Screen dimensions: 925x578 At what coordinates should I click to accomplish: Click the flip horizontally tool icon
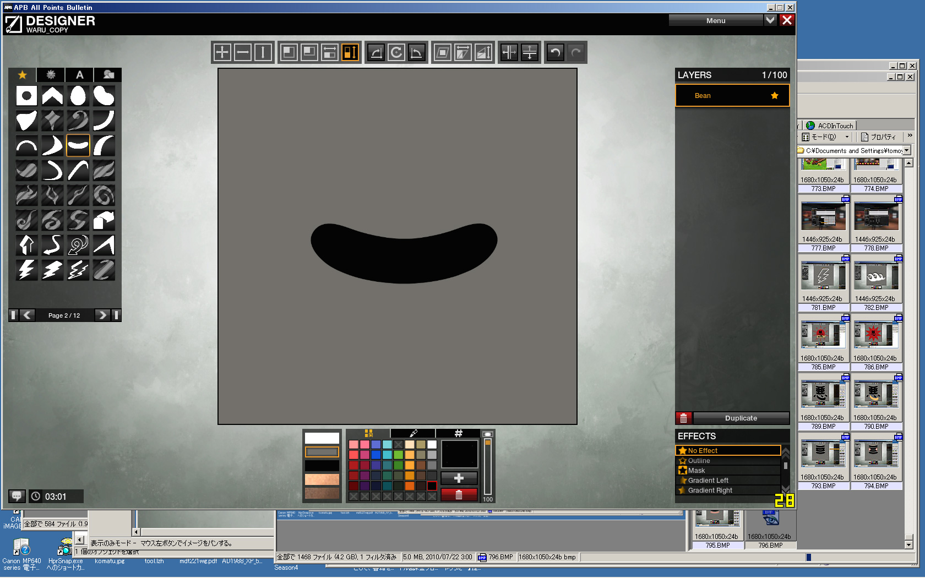click(509, 53)
